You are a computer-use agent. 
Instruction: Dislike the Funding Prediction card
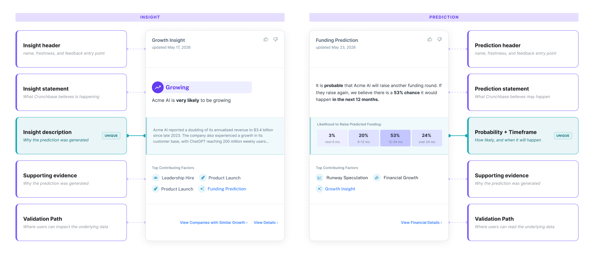(439, 39)
